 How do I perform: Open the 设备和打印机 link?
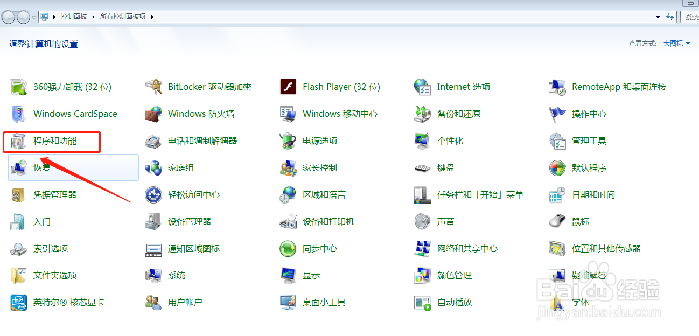pyautogui.click(x=328, y=221)
